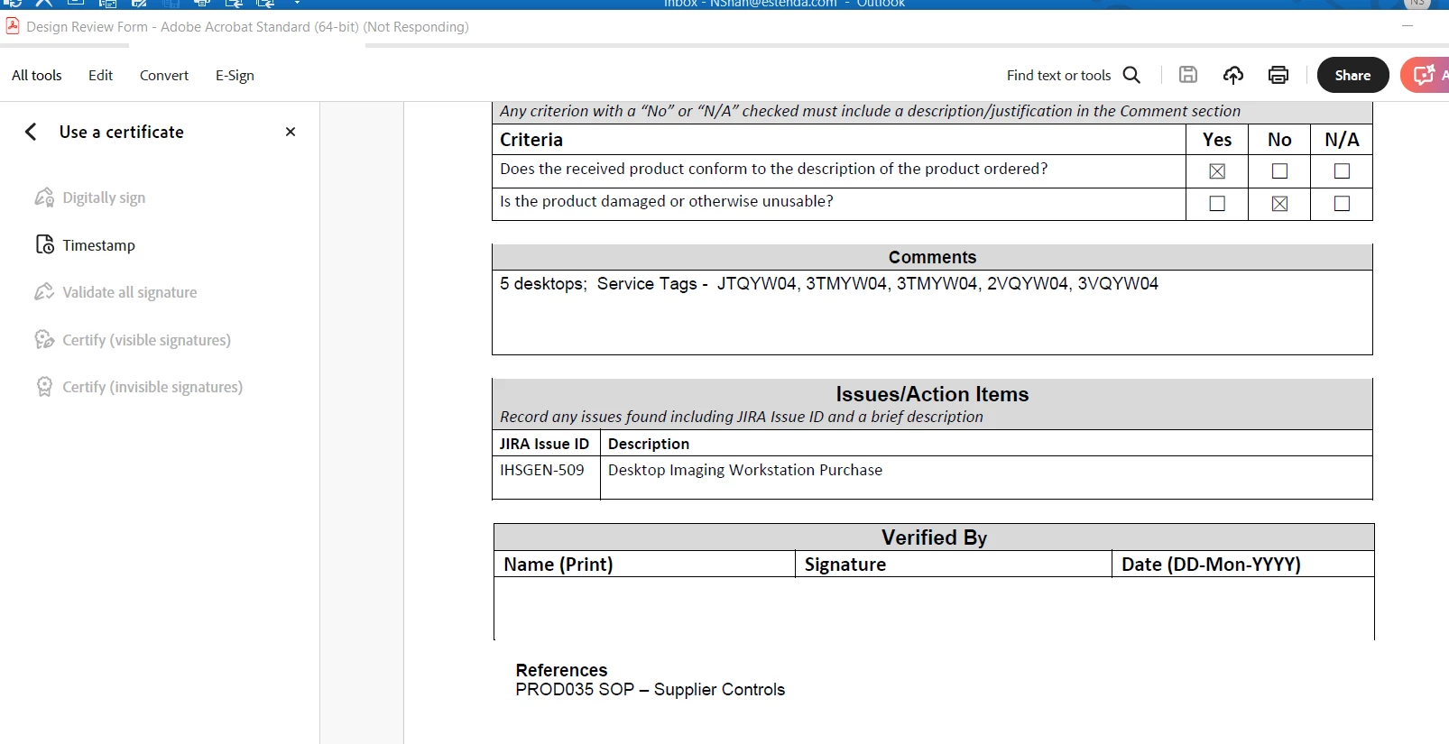
Task: Click the Use a certificate panel title
Action: click(x=122, y=132)
